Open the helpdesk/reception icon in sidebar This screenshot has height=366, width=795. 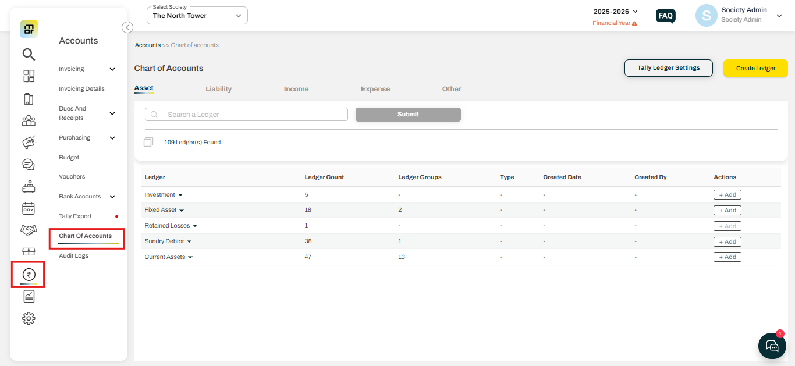click(x=29, y=186)
